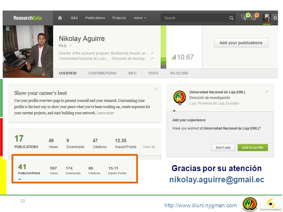Click the RG score green progress bar
This screenshot has height=212, width=283.
tap(163, 47)
